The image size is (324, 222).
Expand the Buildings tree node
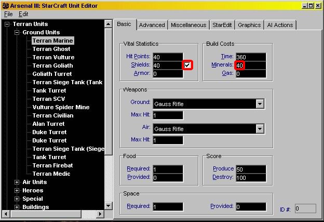[17, 207]
